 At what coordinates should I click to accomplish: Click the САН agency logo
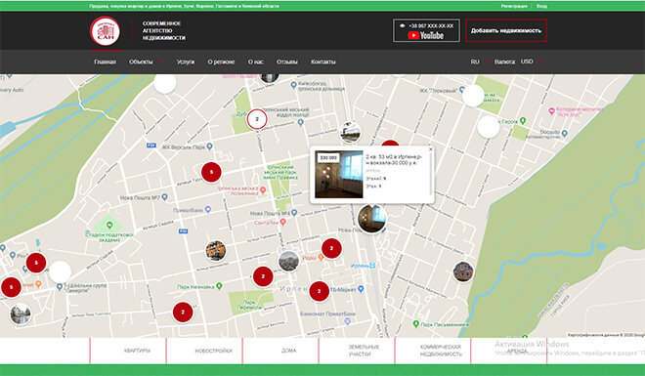pyautogui.click(x=105, y=31)
